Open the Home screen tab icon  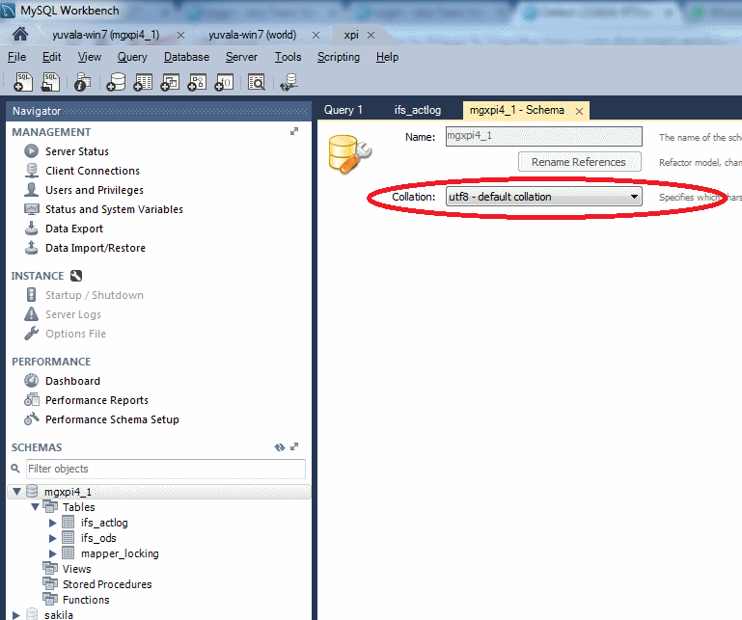coord(20,34)
